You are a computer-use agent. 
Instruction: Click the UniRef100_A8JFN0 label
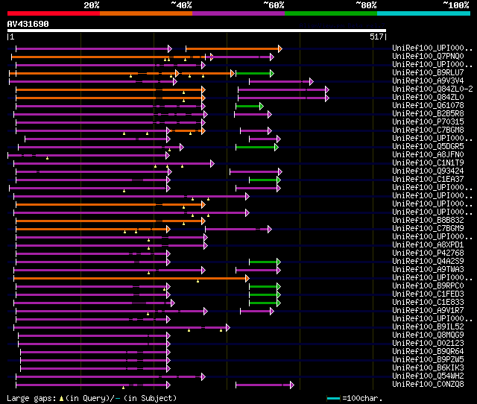(428, 155)
